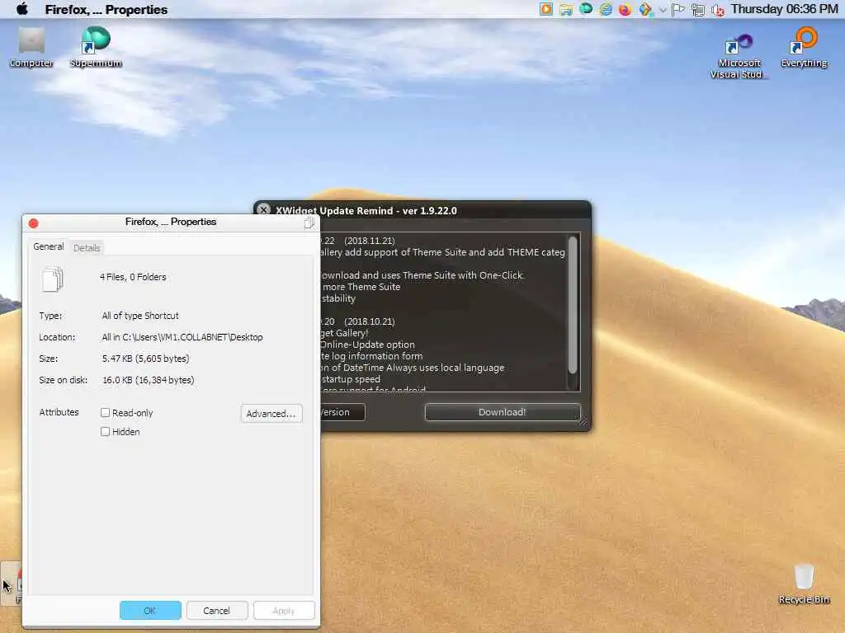Open Media Player from the top bar

click(546, 9)
